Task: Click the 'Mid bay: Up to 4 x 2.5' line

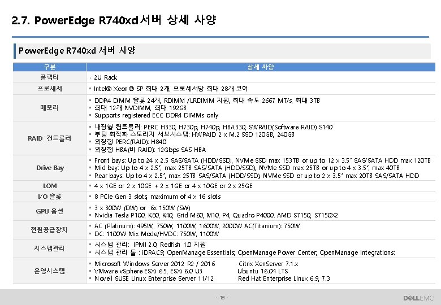Action: point(247,168)
